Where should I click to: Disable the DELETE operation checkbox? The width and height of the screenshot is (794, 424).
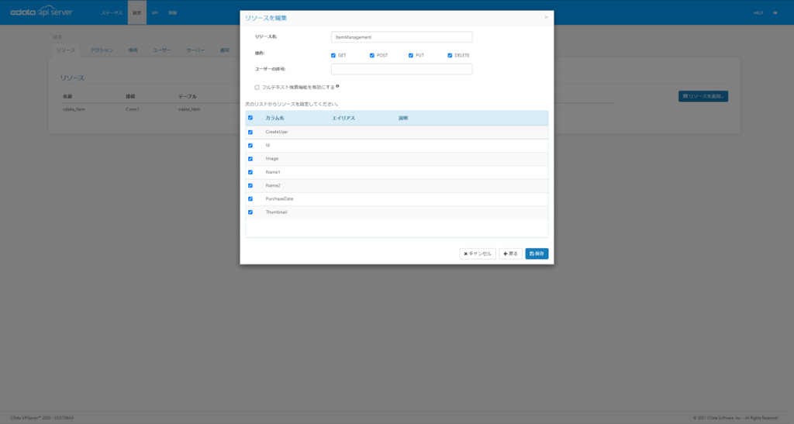[x=450, y=55]
